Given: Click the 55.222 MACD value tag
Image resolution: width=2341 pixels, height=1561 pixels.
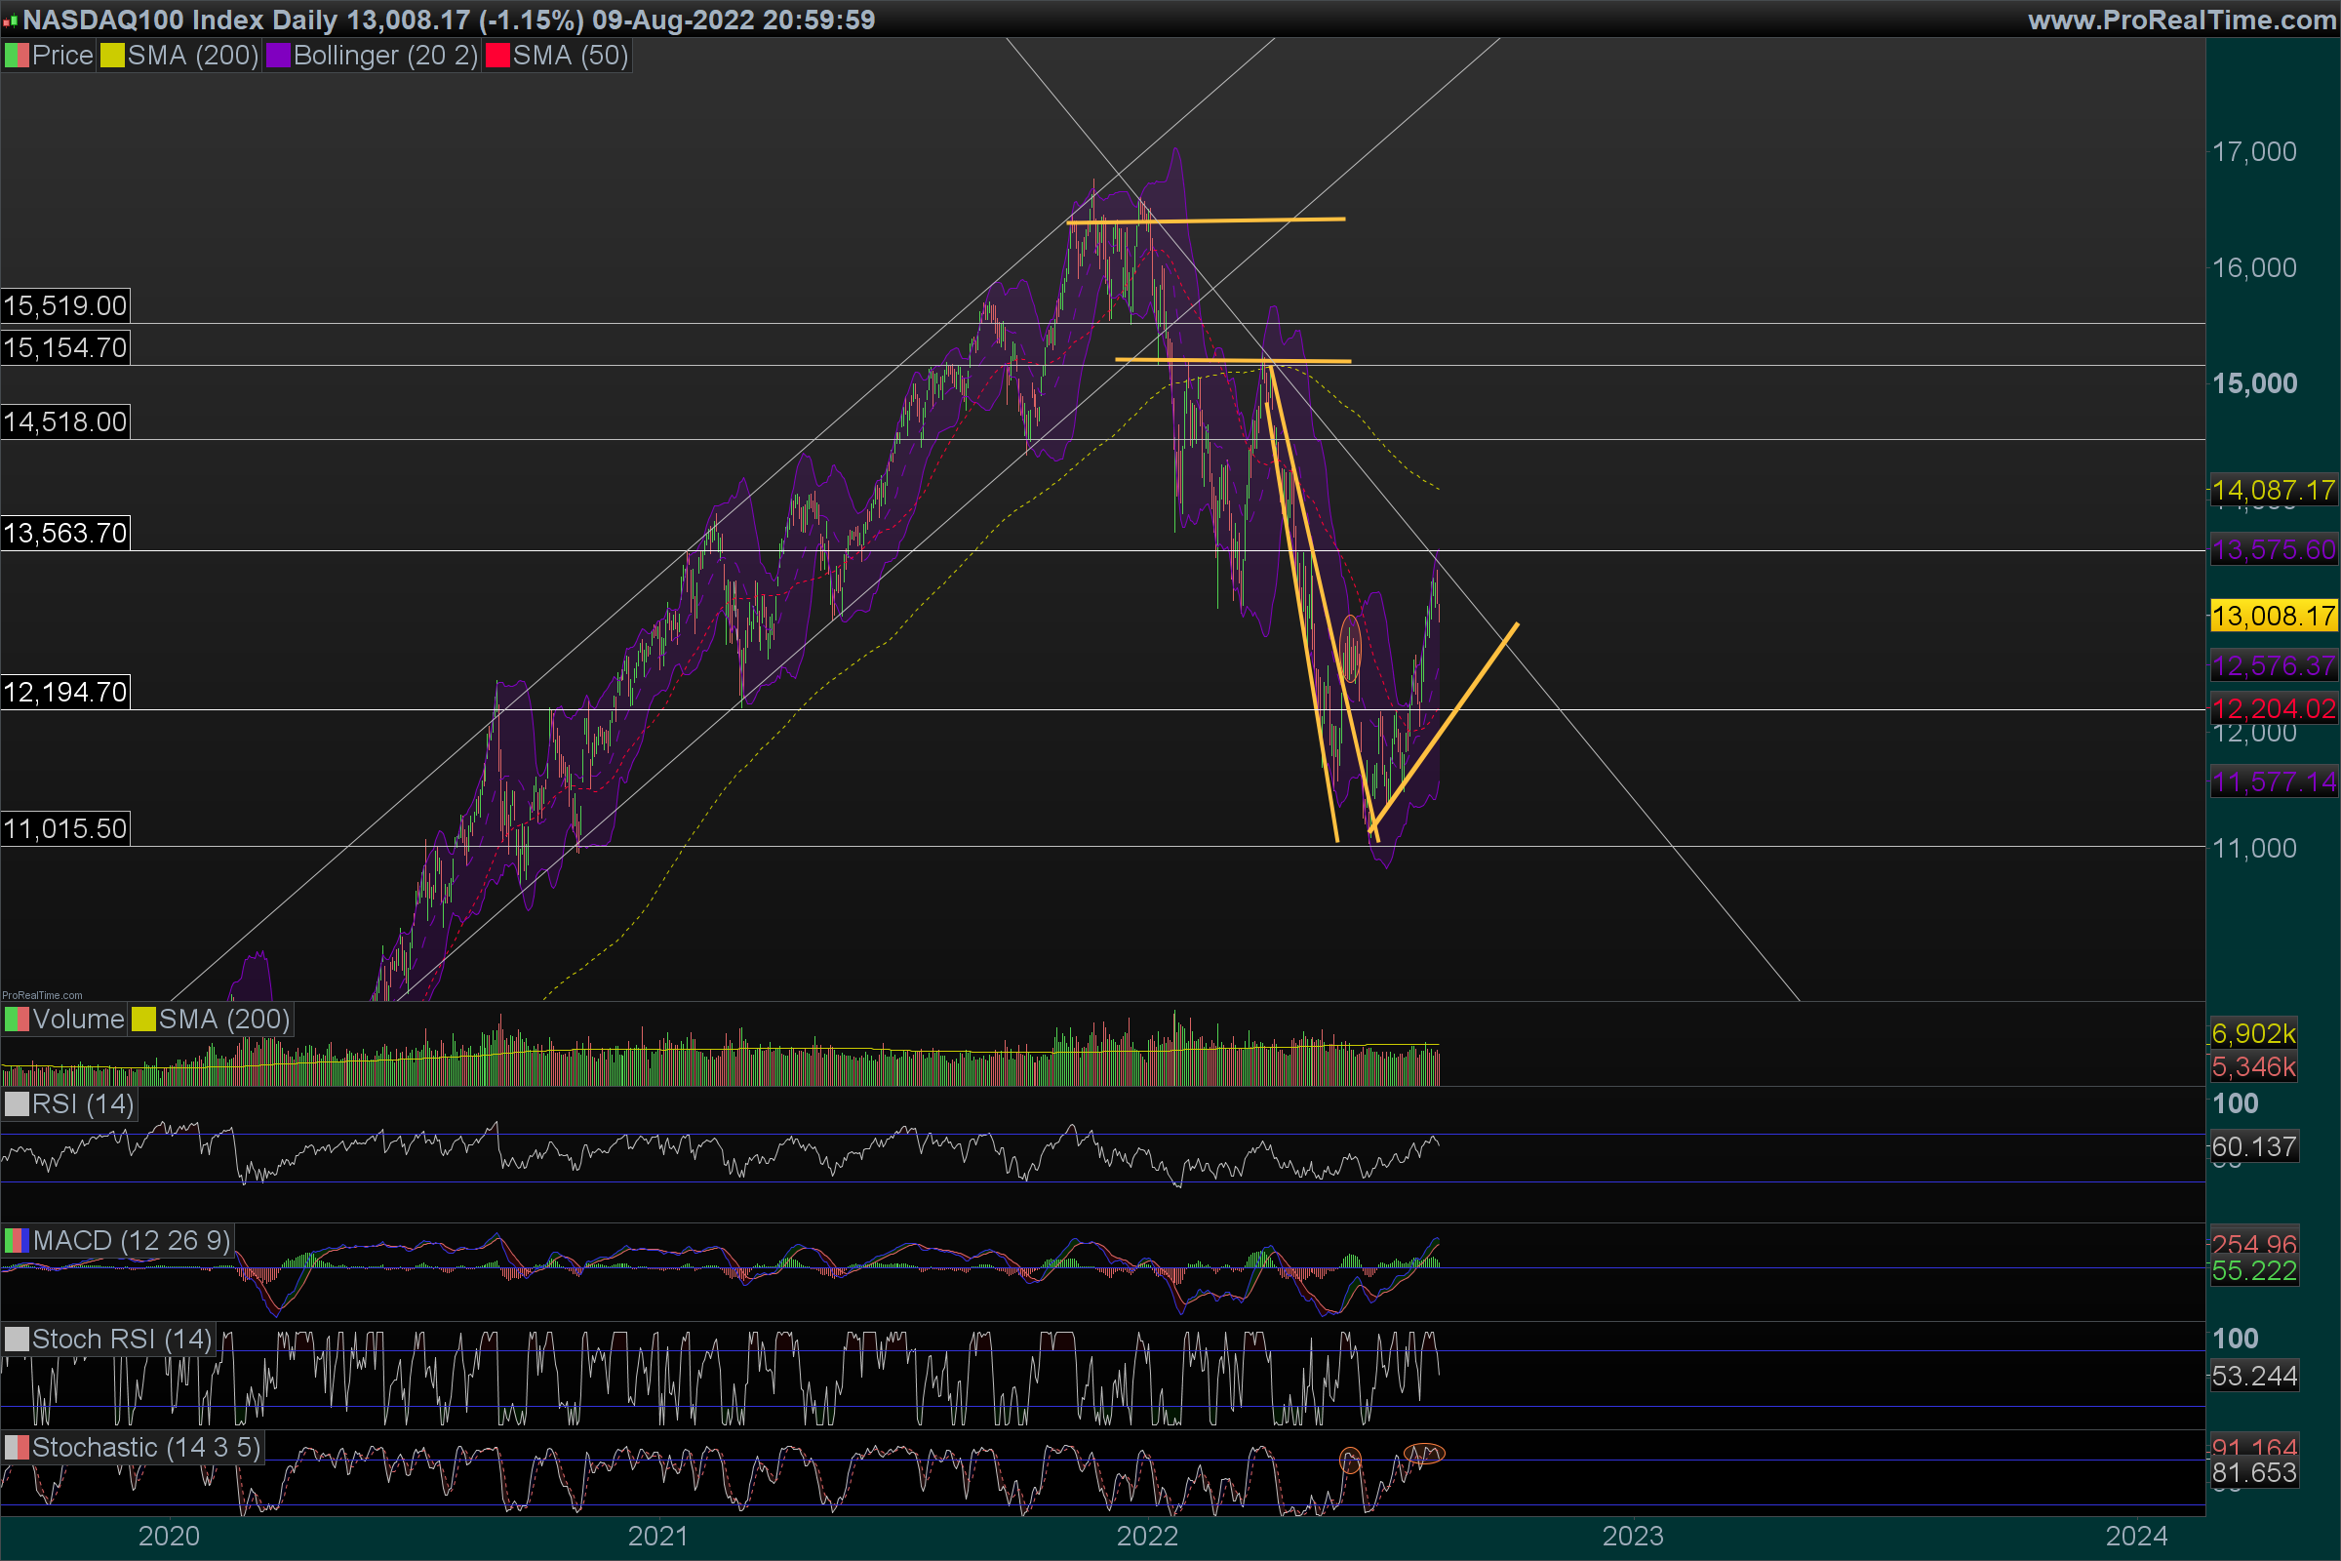Looking at the screenshot, I should tap(2253, 1271).
